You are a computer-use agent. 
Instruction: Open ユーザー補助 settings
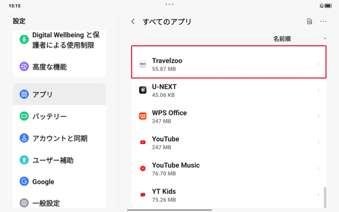pos(59,160)
